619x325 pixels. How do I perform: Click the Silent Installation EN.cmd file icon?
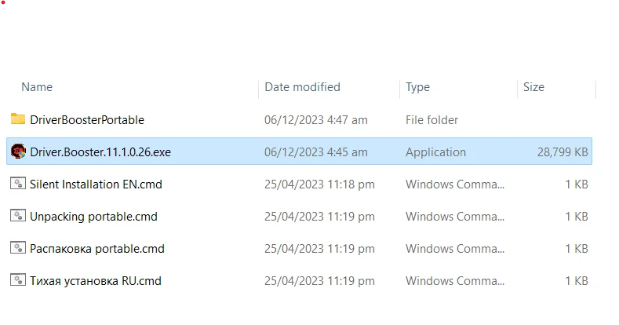pos(18,184)
